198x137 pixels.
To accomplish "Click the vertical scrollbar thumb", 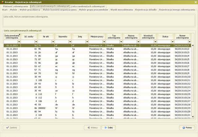I will [x=193, y=74].
